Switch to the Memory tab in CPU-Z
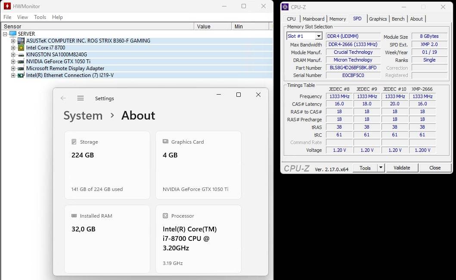 (338, 19)
